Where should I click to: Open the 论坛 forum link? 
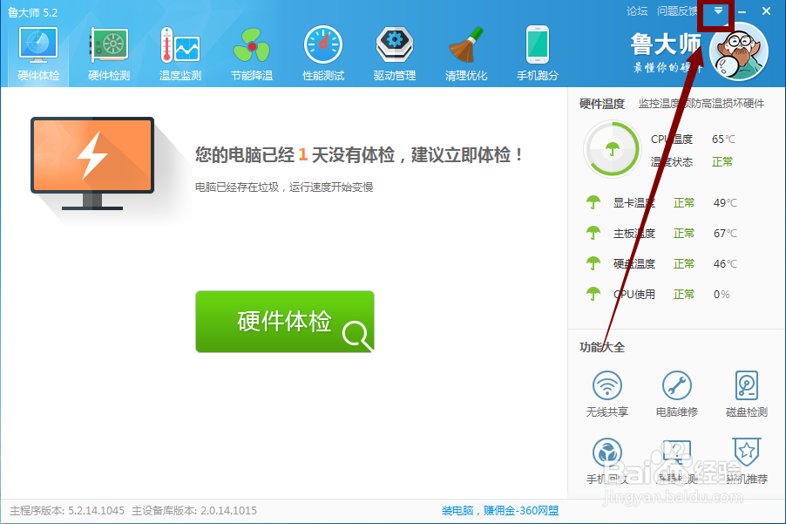[637, 11]
